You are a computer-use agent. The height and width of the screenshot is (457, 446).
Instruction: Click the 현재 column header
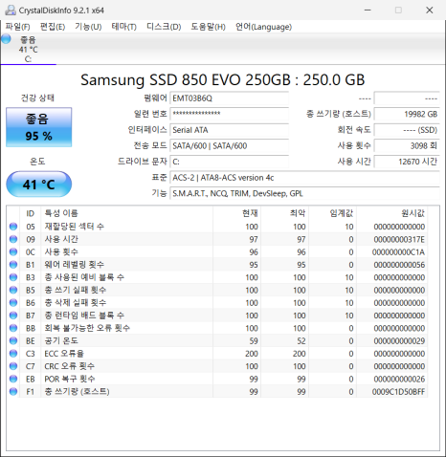237,213
